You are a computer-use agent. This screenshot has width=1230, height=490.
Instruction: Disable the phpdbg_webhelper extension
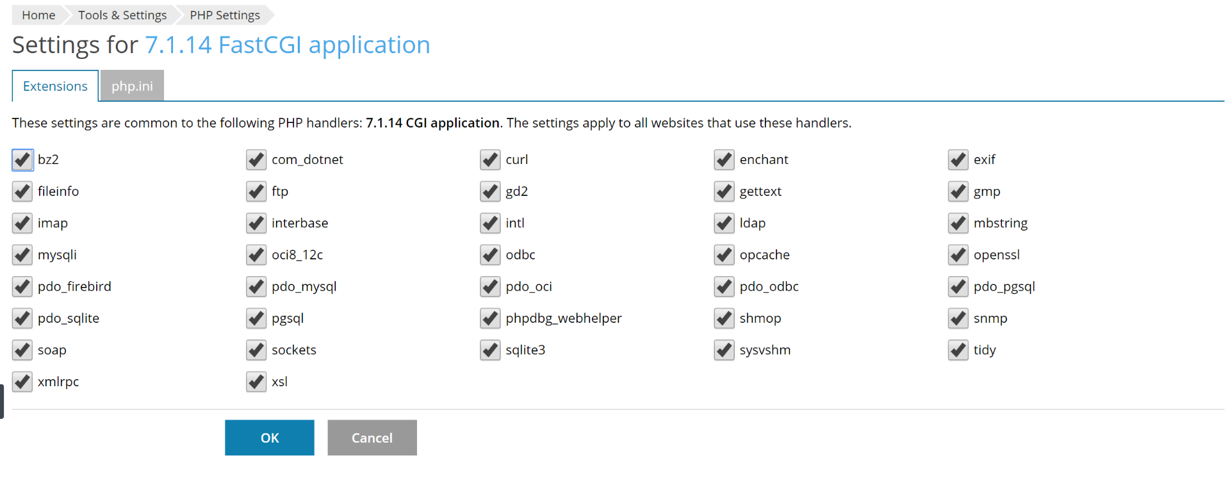pos(490,318)
